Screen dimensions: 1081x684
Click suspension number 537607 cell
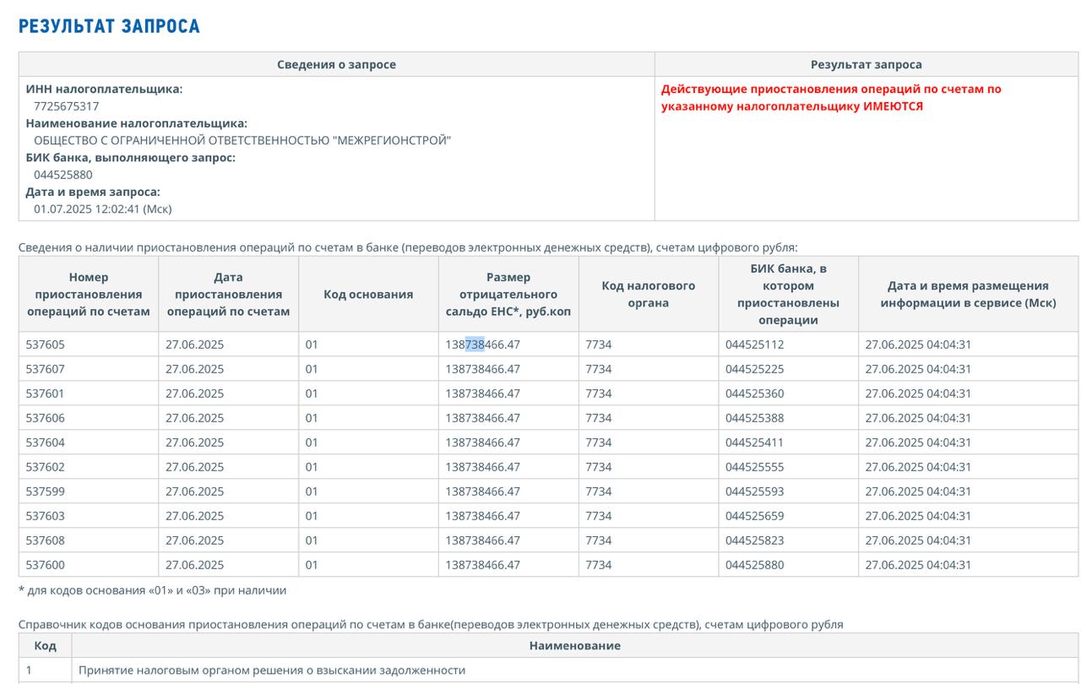[46, 369]
